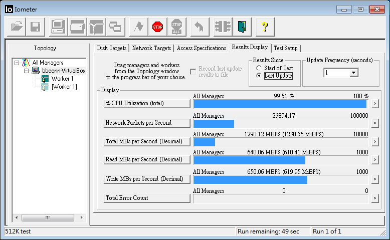Image resolution: width=390 pixels, height=240 pixels.
Task: Open Test Setup tab
Action: 286,48
